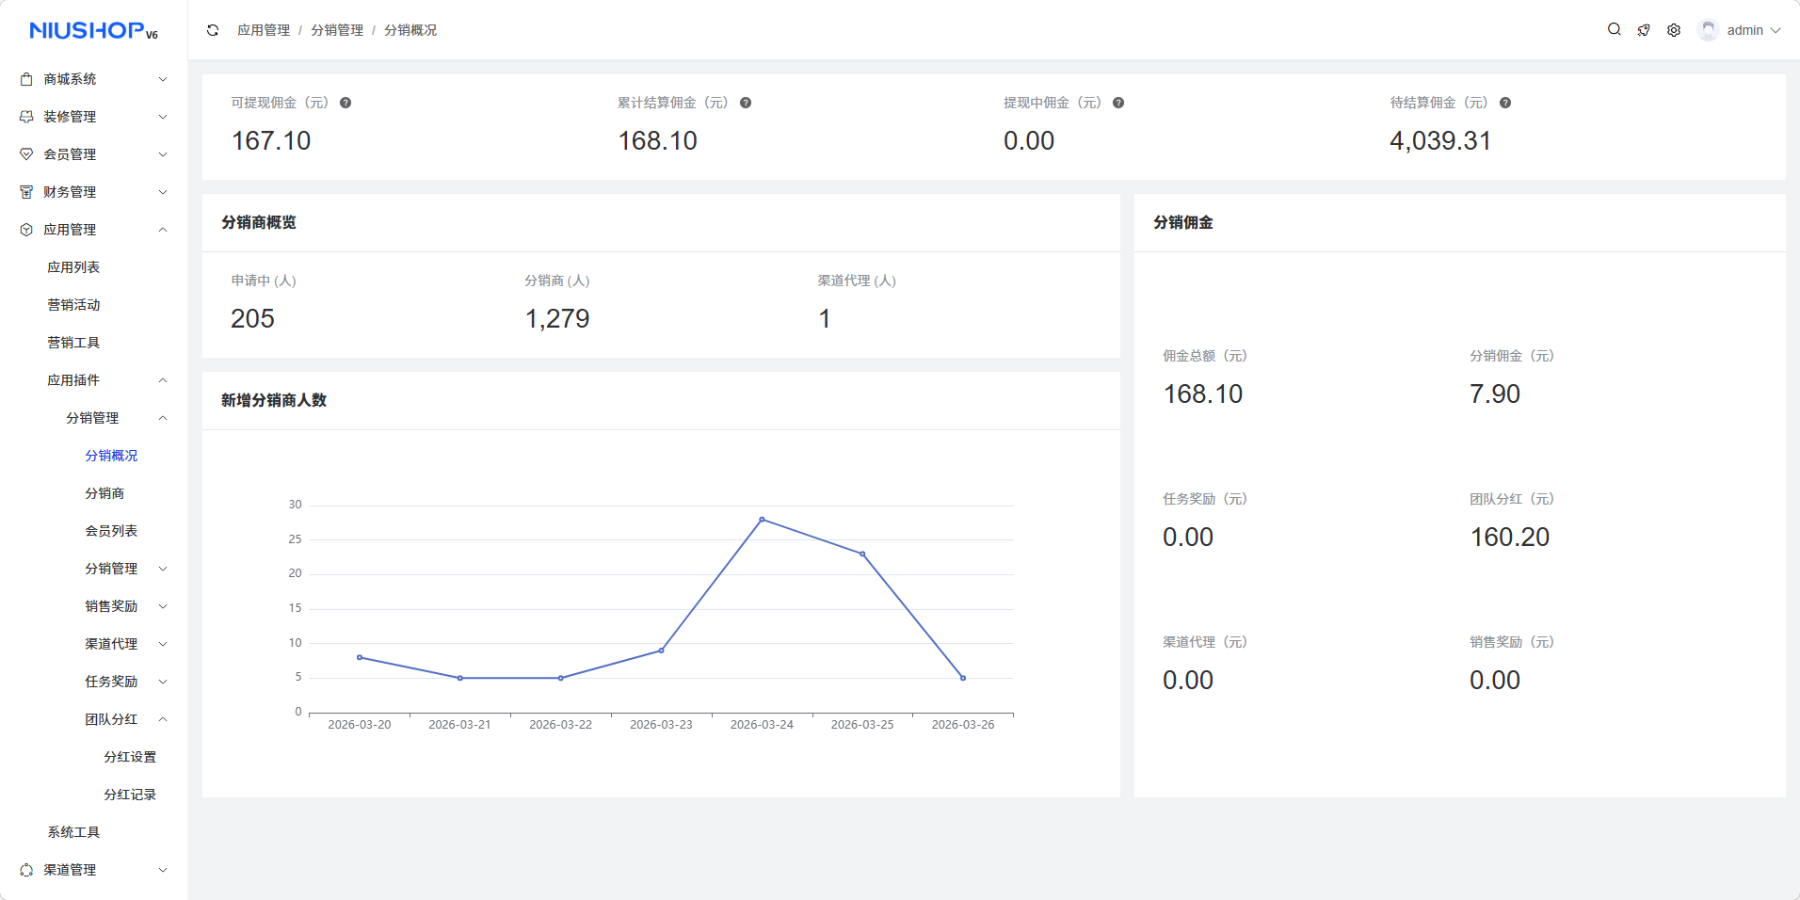
Task: Open the admin user dropdown
Action: coord(1752,30)
